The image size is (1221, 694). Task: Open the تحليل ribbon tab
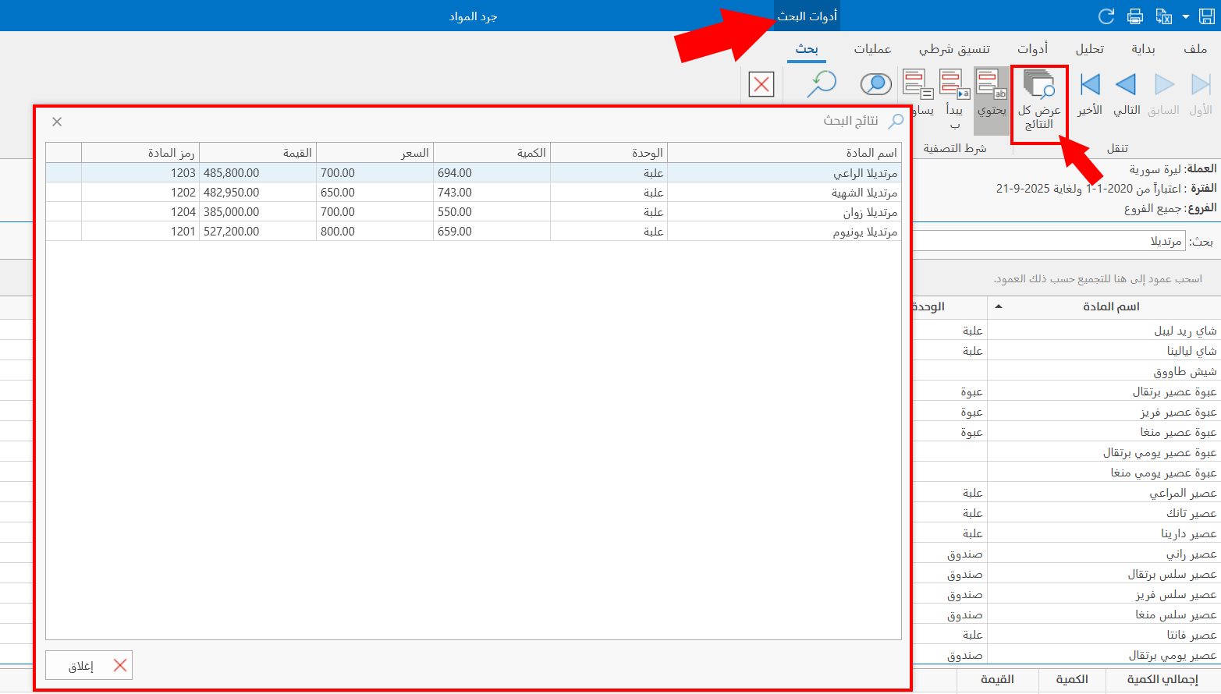(x=1089, y=49)
